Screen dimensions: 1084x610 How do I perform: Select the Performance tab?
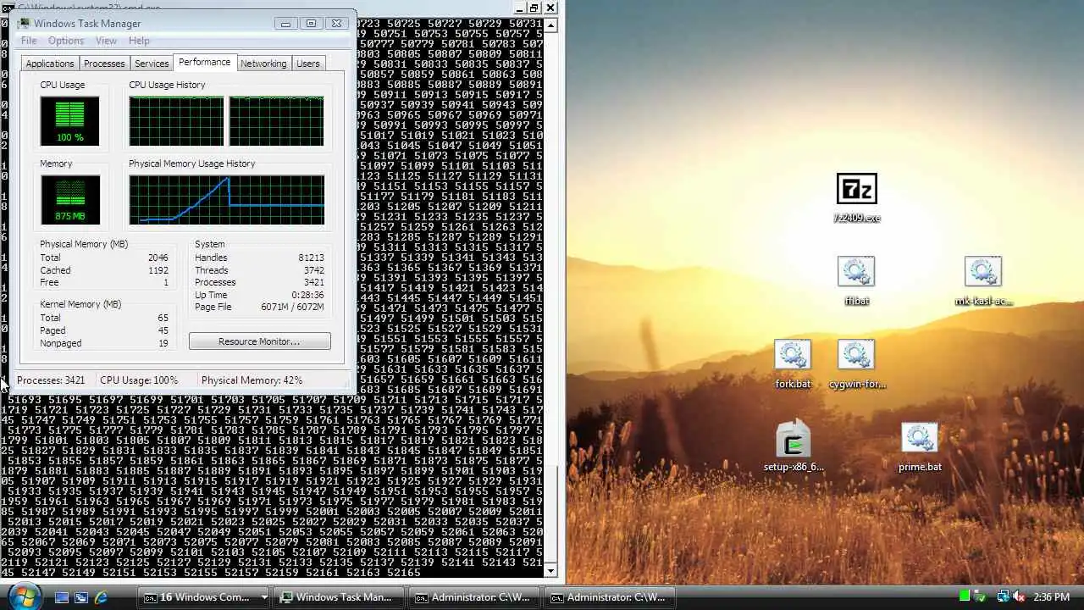tap(204, 62)
